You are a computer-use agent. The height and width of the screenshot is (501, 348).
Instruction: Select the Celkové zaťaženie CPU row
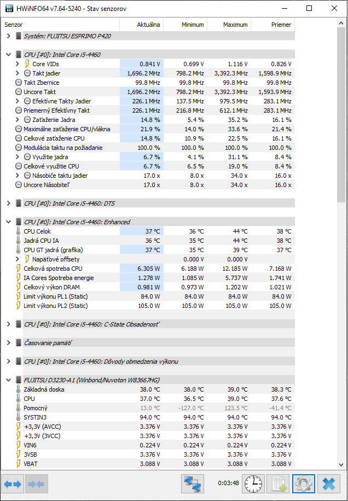pos(154,138)
